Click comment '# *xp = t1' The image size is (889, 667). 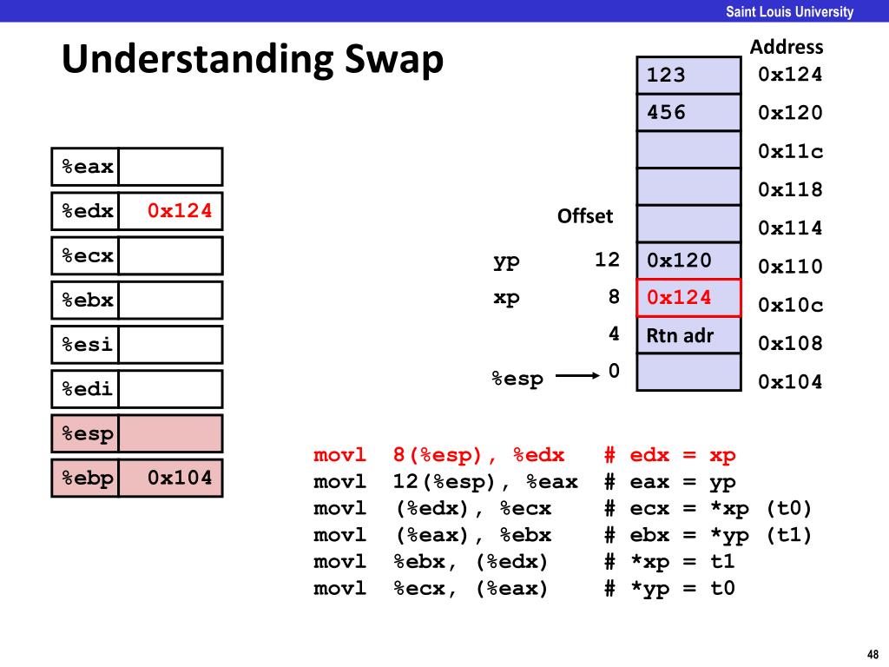pos(669,562)
